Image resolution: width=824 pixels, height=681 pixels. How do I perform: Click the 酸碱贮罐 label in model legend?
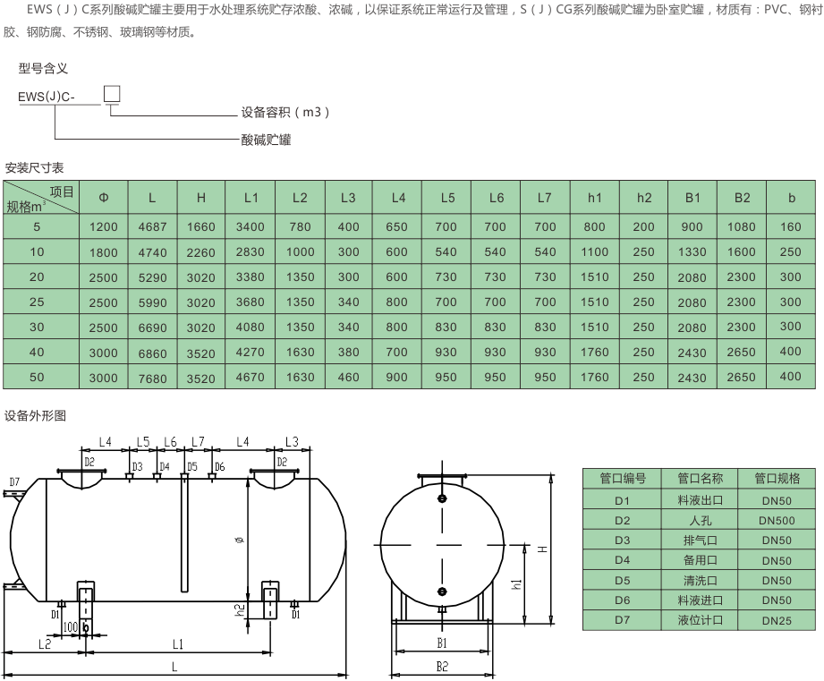pyautogui.click(x=266, y=140)
